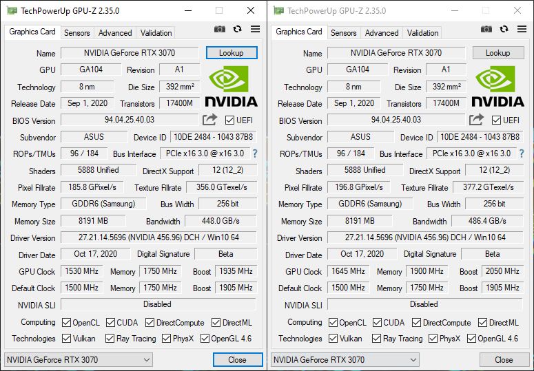This screenshot has width=534, height=371.
Task: Click the 1900 MHz Memory clock value
Action: coord(427,271)
